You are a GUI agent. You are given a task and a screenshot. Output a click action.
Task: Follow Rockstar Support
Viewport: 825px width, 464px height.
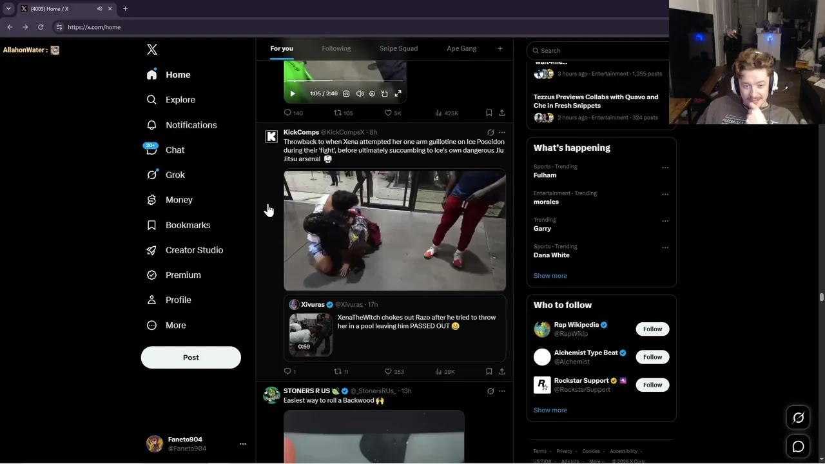[x=652, y=385]
